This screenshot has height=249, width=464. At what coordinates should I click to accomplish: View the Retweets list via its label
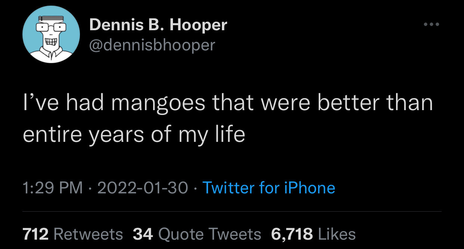pyautogui.click(x=88, y=234)
